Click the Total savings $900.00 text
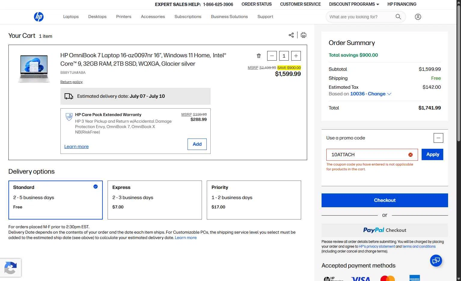The image size is (461, 281). coord(353,55)
